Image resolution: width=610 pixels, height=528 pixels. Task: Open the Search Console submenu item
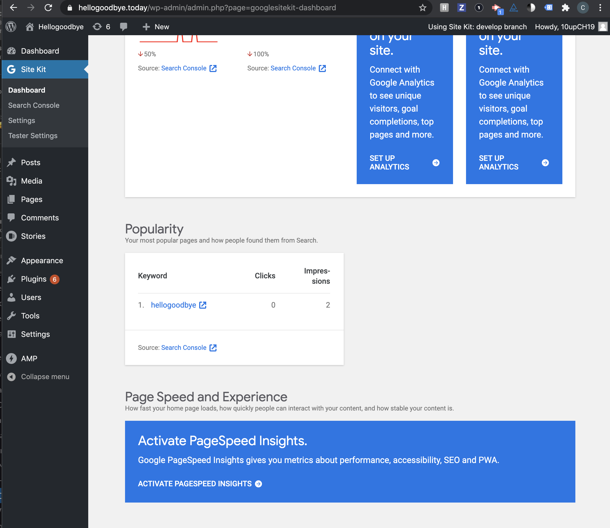[x=34, y=106]
